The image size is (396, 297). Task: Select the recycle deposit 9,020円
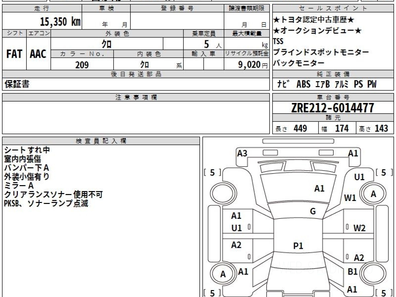[253, 65]
